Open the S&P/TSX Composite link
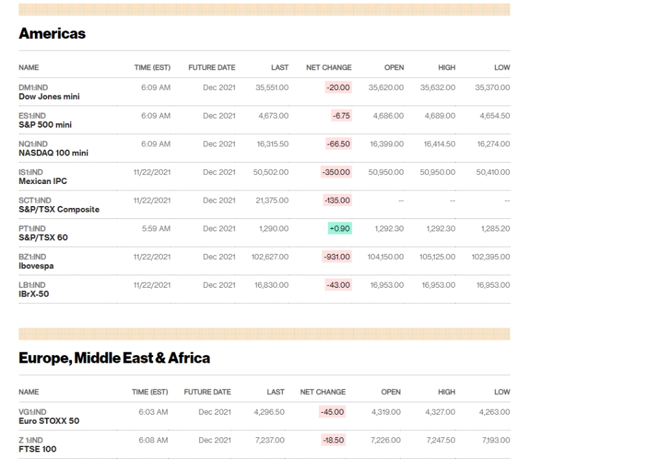Screen dimensions: 648x460 click(x=59, y=209)
